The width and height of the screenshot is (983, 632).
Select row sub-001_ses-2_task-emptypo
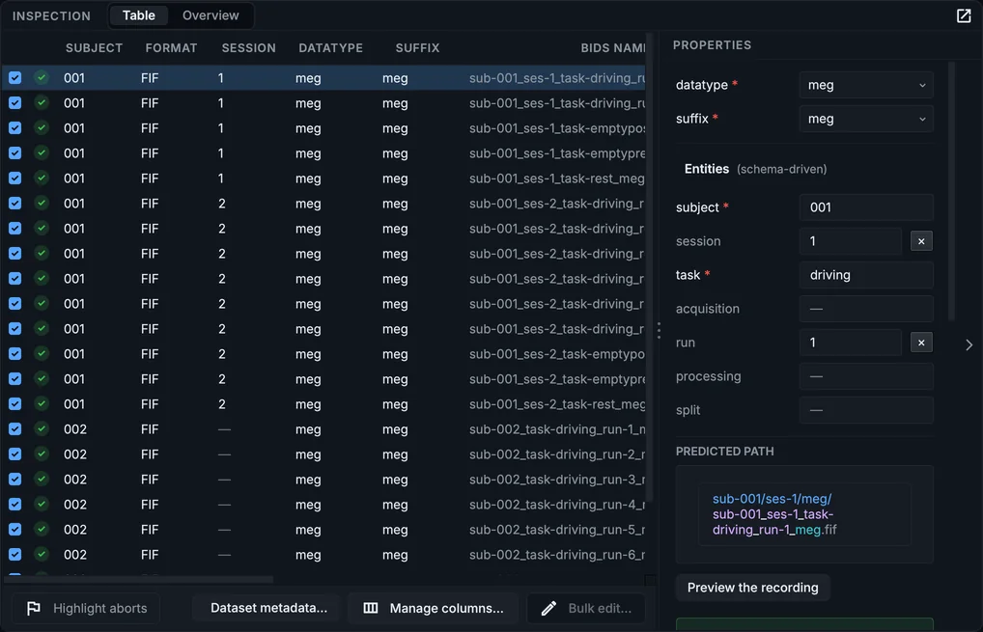[x=323, y=354]
